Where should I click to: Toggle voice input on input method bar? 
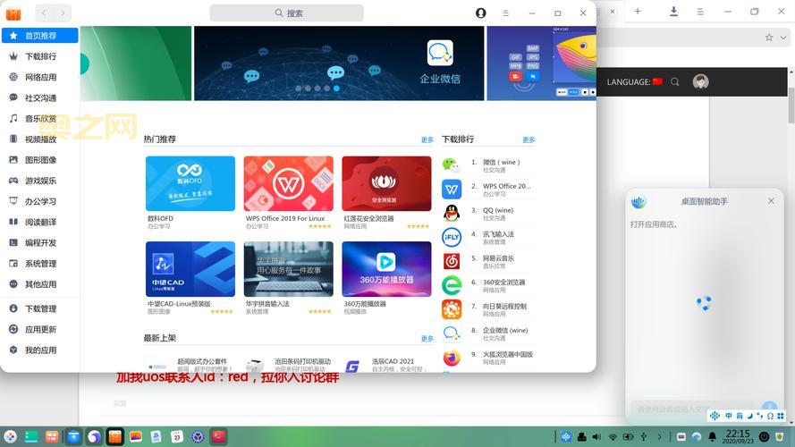[x=715, y=416]
